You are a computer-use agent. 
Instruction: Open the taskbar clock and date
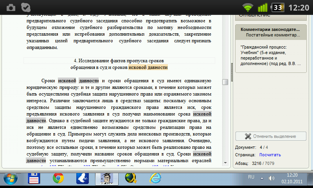[x=292, y=179]
